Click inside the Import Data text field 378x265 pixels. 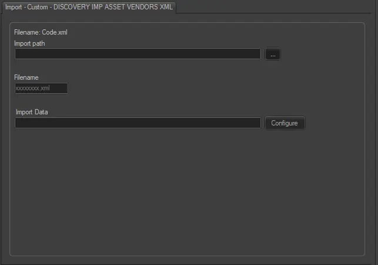(x=138, y=123)
